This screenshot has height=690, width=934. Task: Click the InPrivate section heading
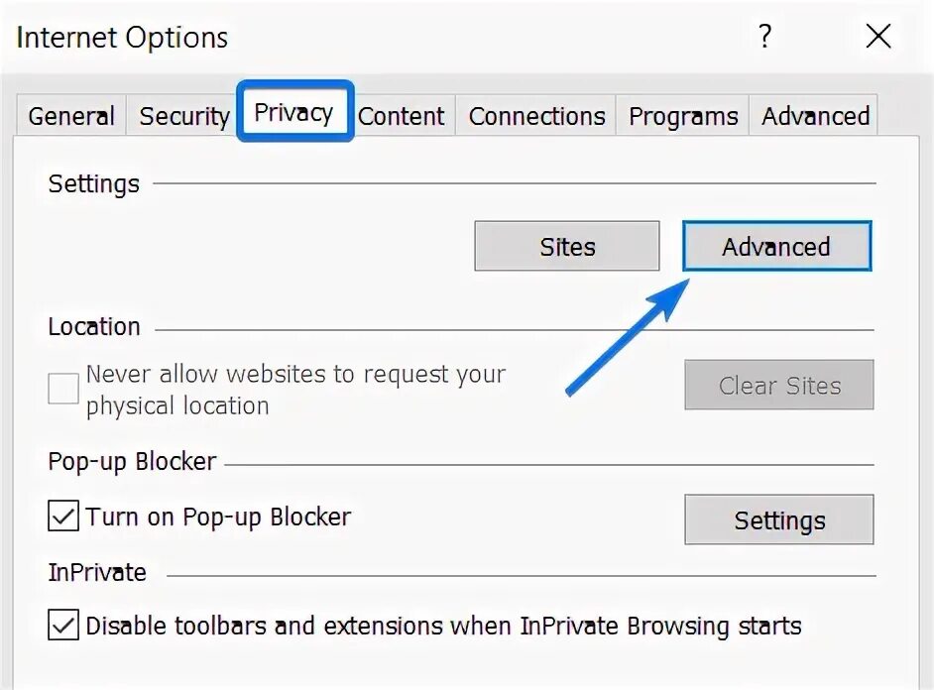pyautogui.click(x=97, y=573)
